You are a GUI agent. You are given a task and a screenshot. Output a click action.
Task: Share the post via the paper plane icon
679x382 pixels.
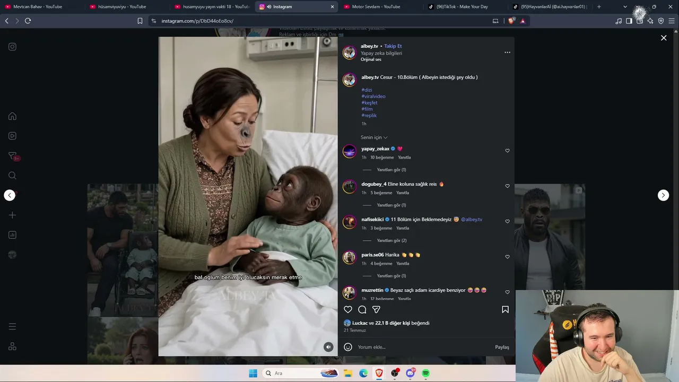[x=376, y=309]
